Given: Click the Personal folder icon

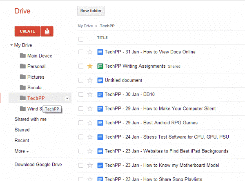Looking at the screenshot, I should [x=23, y=66].
